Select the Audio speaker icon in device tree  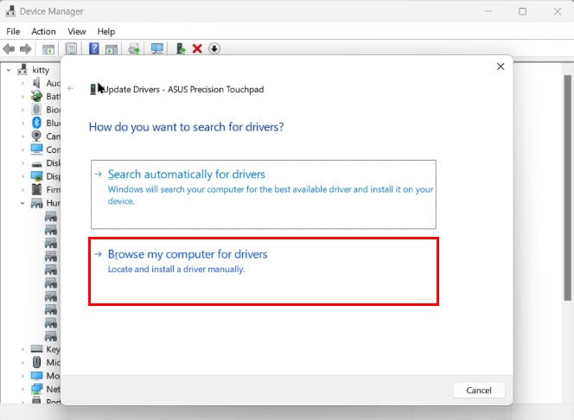tap(36, 83)
